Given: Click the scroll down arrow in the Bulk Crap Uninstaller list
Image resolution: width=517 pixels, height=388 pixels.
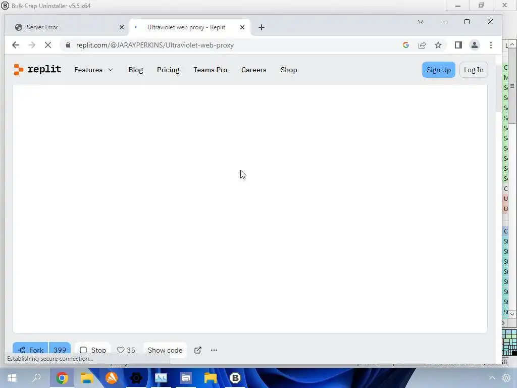Looking at the screenshot, I should pos(512,314).
